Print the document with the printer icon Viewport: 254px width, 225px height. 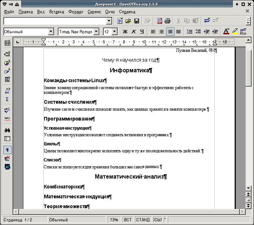(x=168, y=21)
